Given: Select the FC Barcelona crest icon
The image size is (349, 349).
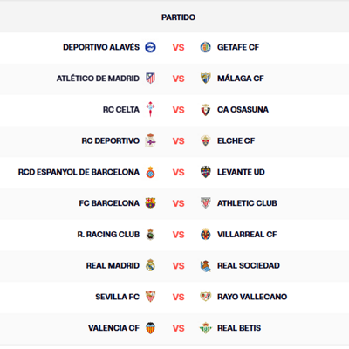Looking at the screenshot, I should [150, 203].
